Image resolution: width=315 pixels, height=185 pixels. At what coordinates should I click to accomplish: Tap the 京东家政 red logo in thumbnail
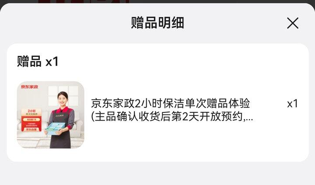pos(30,87)
